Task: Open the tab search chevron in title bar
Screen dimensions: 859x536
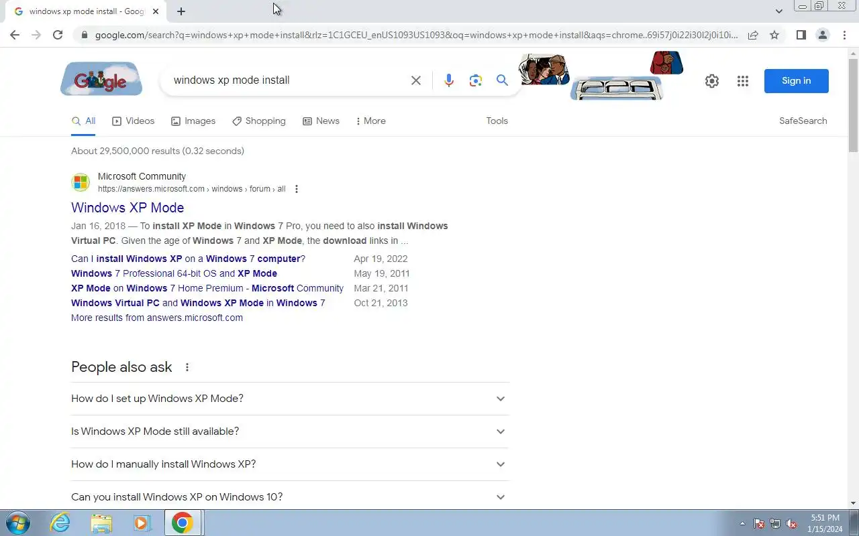Action: pyautogui.click(x=778, y=11)
